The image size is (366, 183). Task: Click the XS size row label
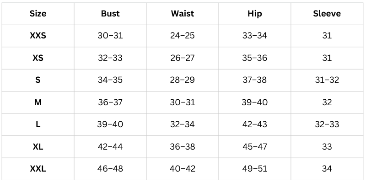coord(38,58)
